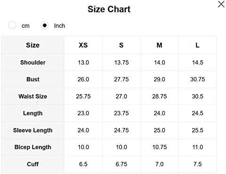Viewport: 226px width, 174px height.
Task: Click the L size column header
Action: (197, 45)
